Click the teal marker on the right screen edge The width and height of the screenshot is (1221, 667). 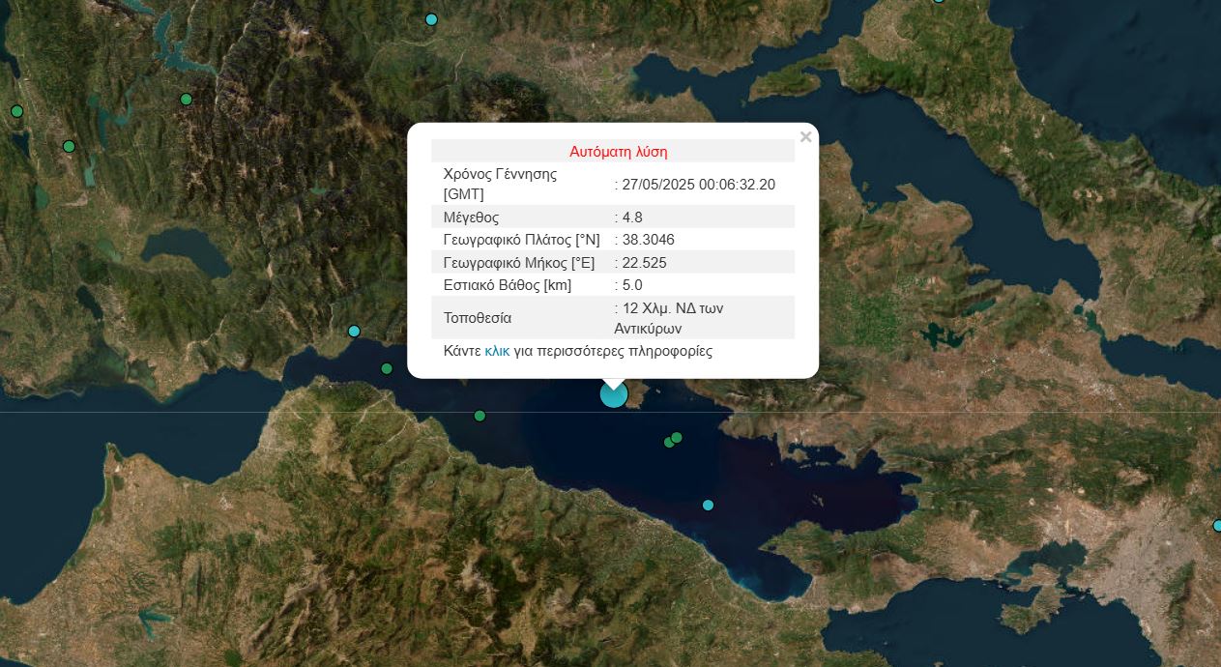pyautogui.click(x=1216, y=526)
